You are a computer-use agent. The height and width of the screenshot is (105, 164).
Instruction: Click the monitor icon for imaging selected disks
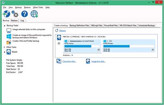click(x=9, y=31)
